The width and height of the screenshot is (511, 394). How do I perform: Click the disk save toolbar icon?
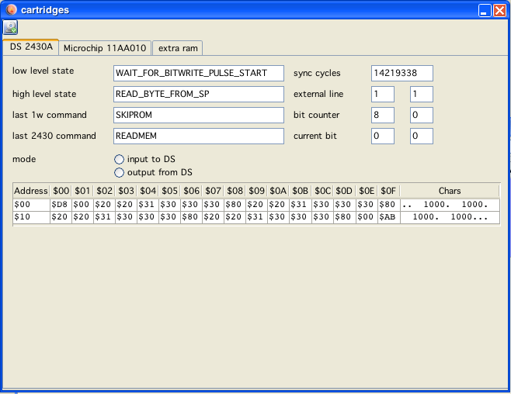pos(11,28)
